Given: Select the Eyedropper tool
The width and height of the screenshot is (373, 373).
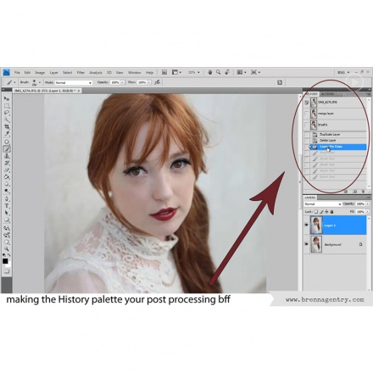Looking at the screenshot, I should tap(7, 134).
